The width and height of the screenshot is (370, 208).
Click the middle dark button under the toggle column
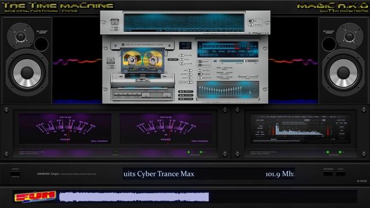186,95
